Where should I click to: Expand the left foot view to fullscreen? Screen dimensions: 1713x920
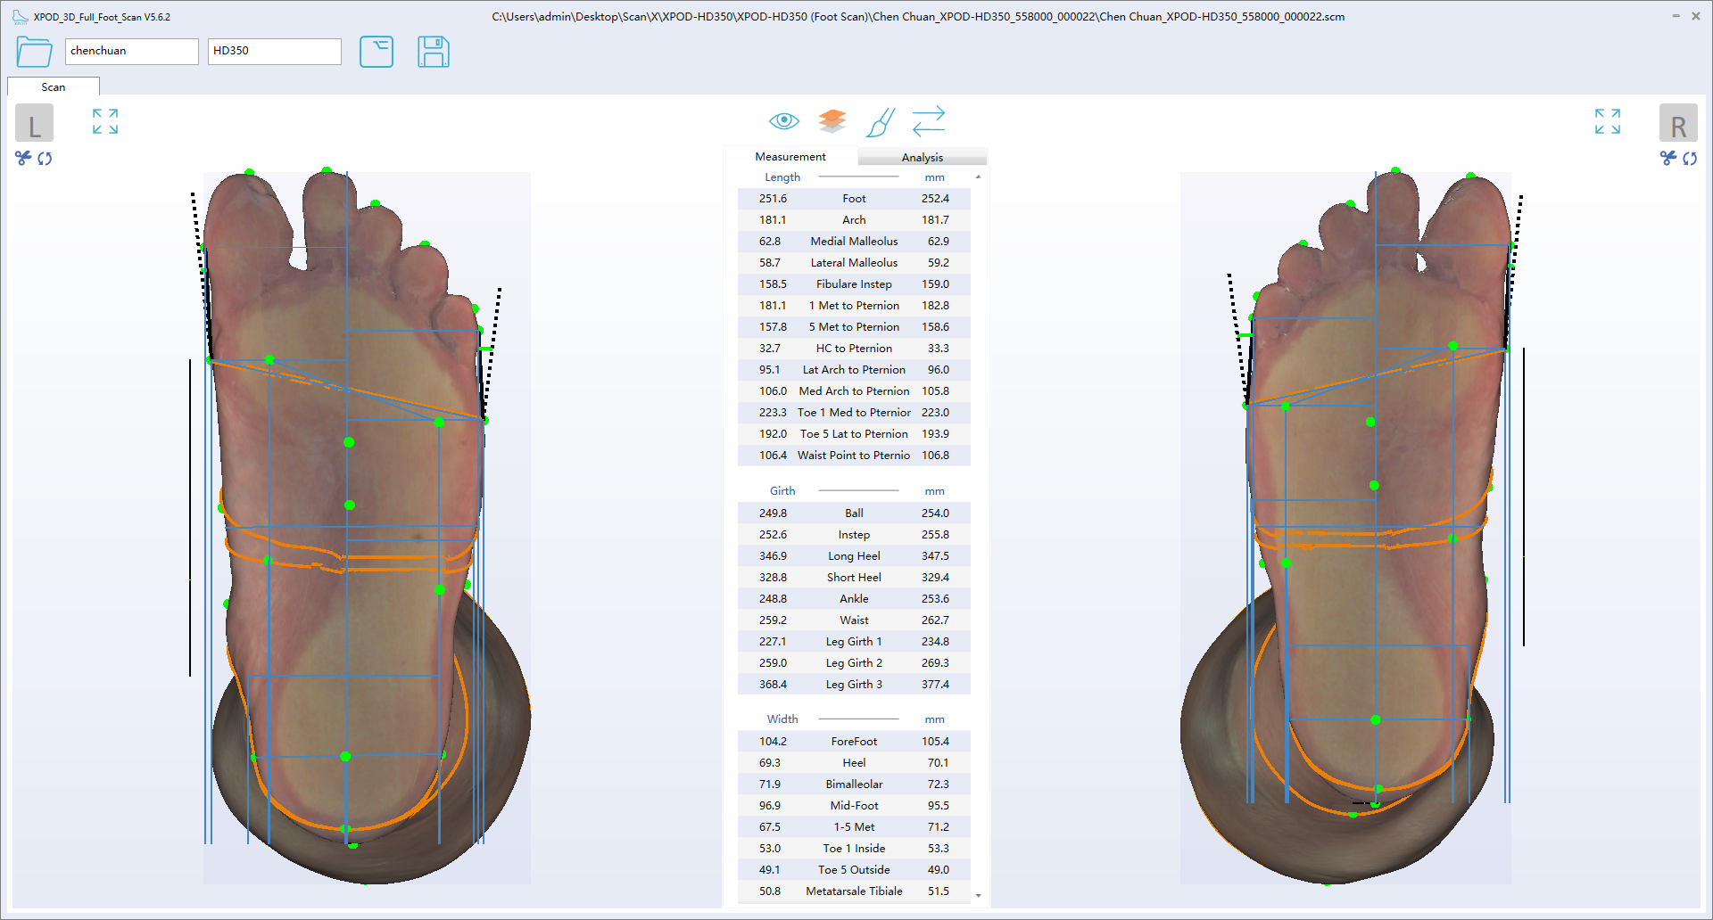click(105, 121)
